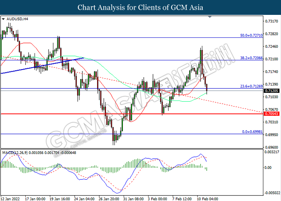281x201 pixels.
Task: Click the price axis value 0.71740
Action: click(271, 72)
